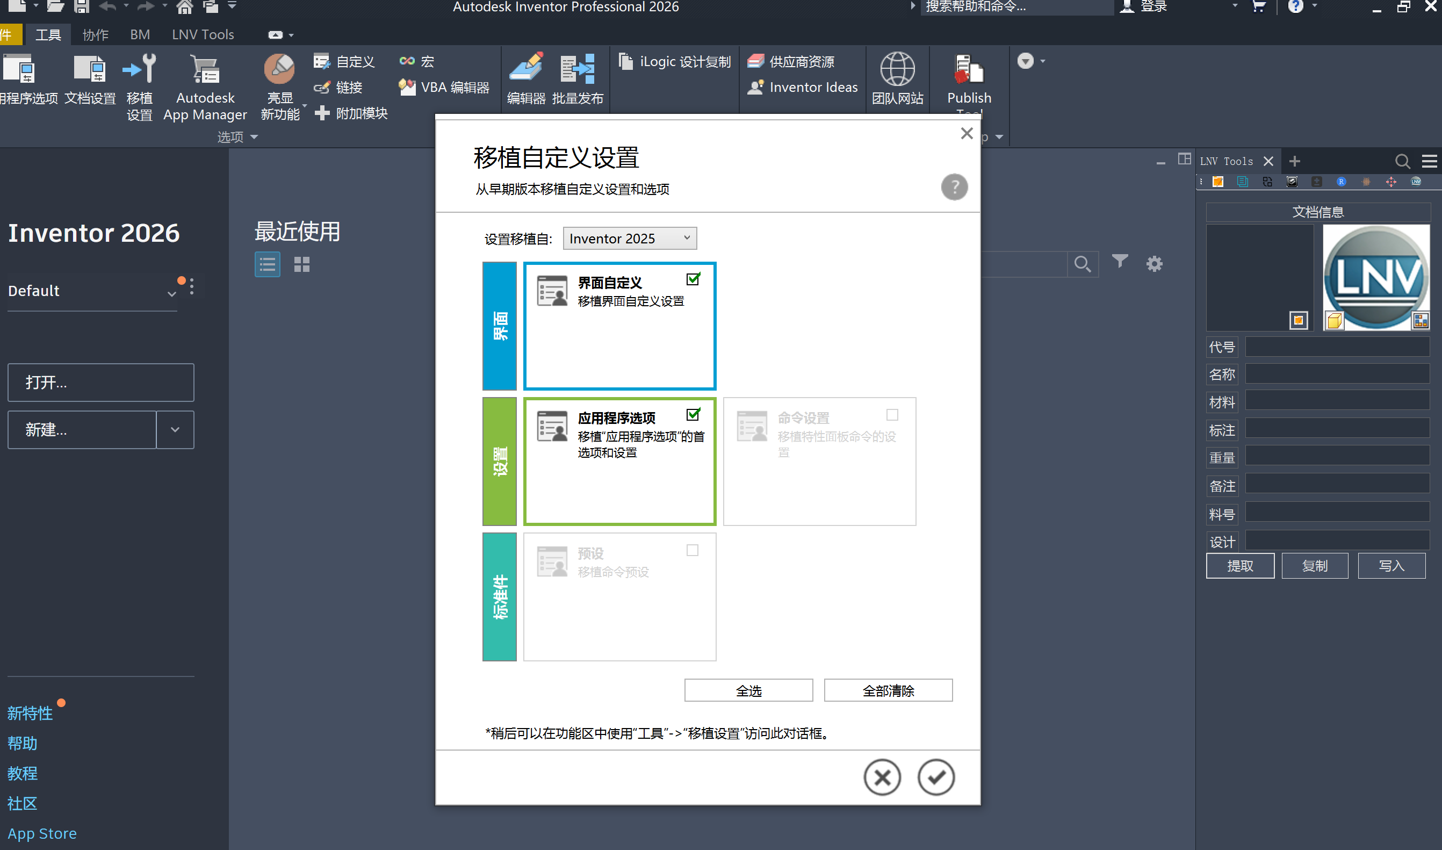Screen dimensions: 1442x850
Task: Open recent files filter funnel
Action: point(1120,262)
